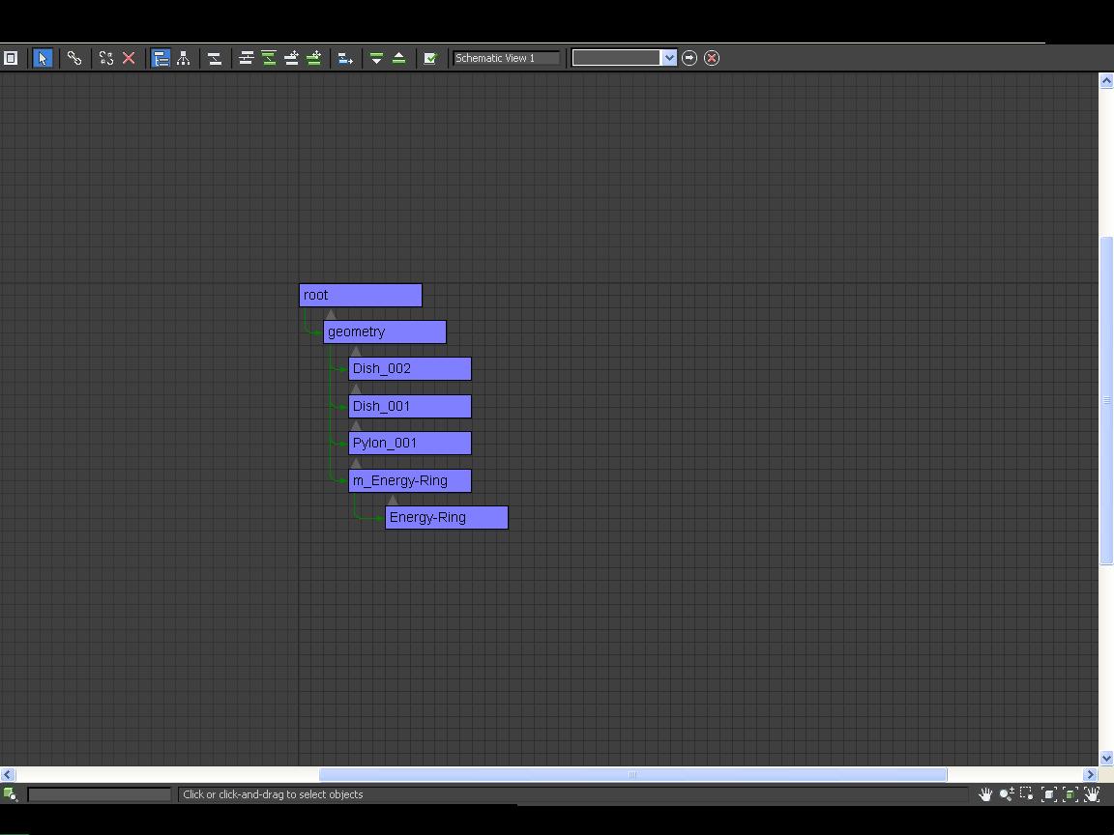Collapse arrow above Dish_002 node

pos(356,352)
